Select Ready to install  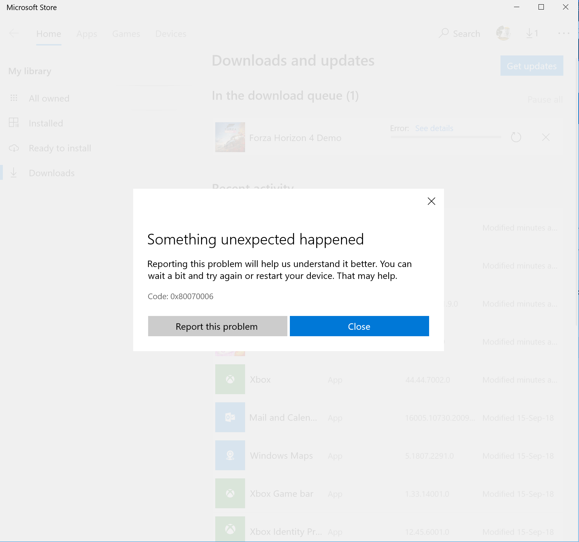pyautogui.click(x=60, y=148)
